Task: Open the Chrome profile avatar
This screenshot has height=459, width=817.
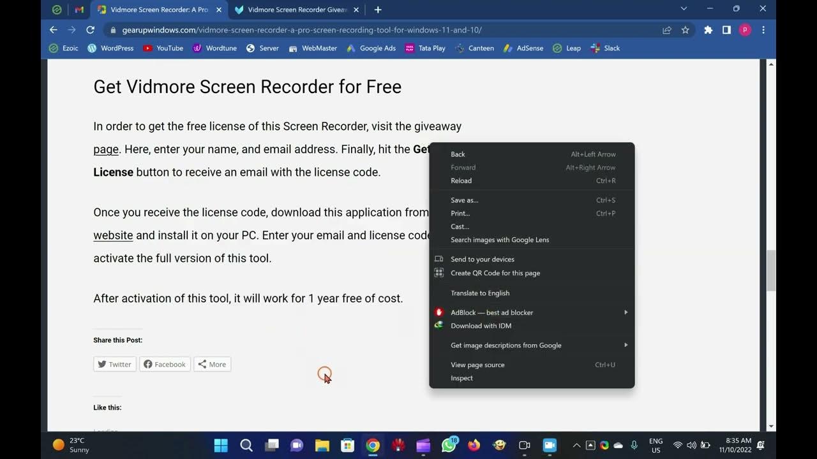Action: click(745, 30)
